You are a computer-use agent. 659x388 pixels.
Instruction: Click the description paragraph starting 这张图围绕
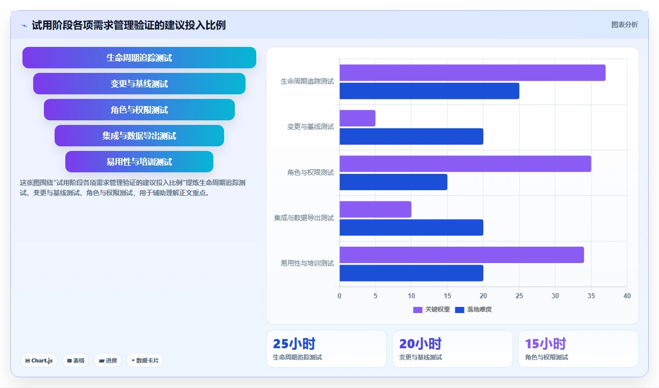(x=133, y=188)
